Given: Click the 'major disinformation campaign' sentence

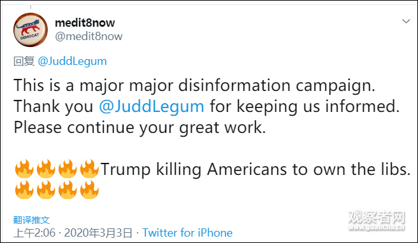Looking at the screenshot, I should [x=194, y=86].
